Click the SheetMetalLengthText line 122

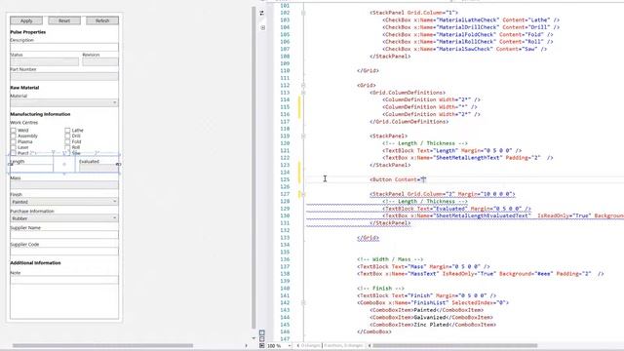pos(468,158)
